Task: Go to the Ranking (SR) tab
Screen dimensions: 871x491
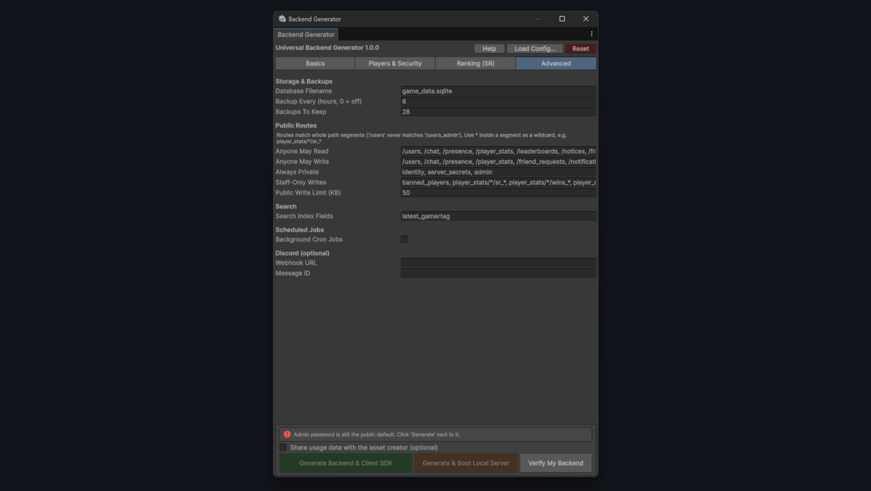Action: [x=475, y=64]
